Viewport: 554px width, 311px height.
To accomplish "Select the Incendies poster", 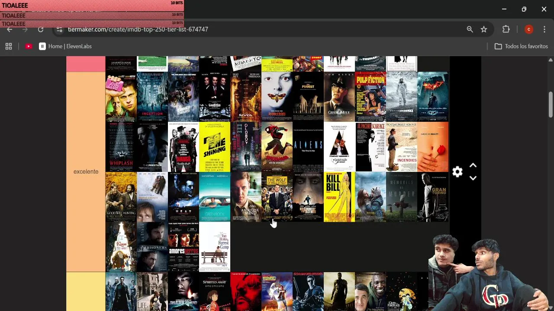I will pos(401,147).
